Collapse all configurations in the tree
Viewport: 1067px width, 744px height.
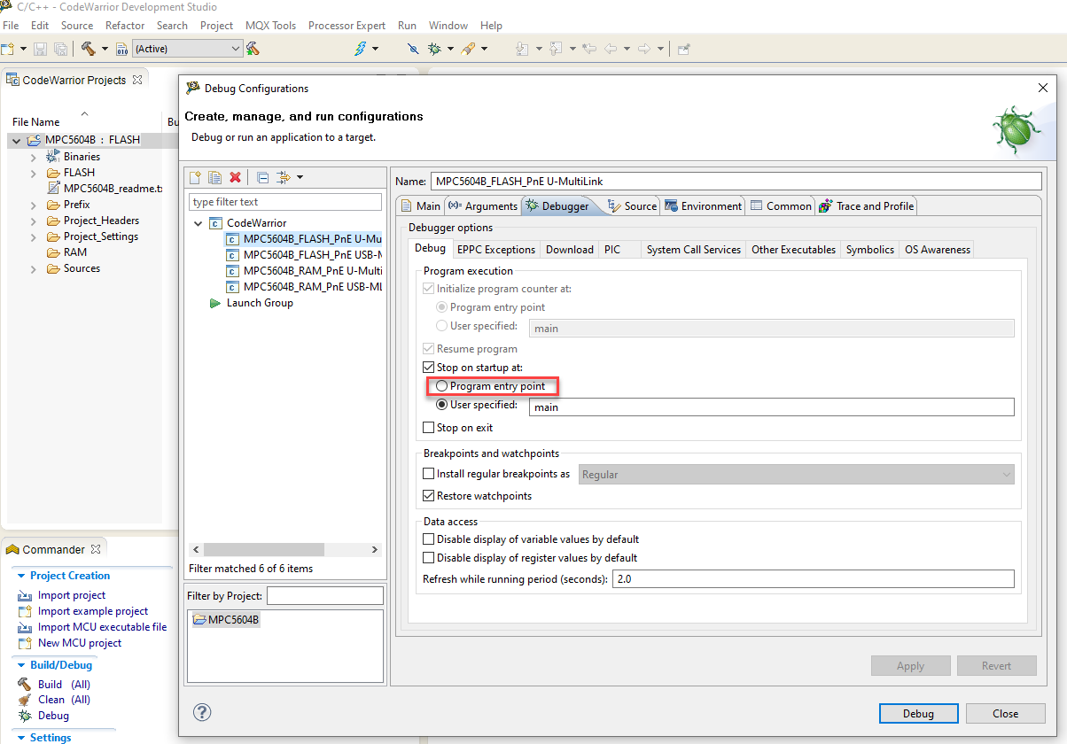[262, 176]
